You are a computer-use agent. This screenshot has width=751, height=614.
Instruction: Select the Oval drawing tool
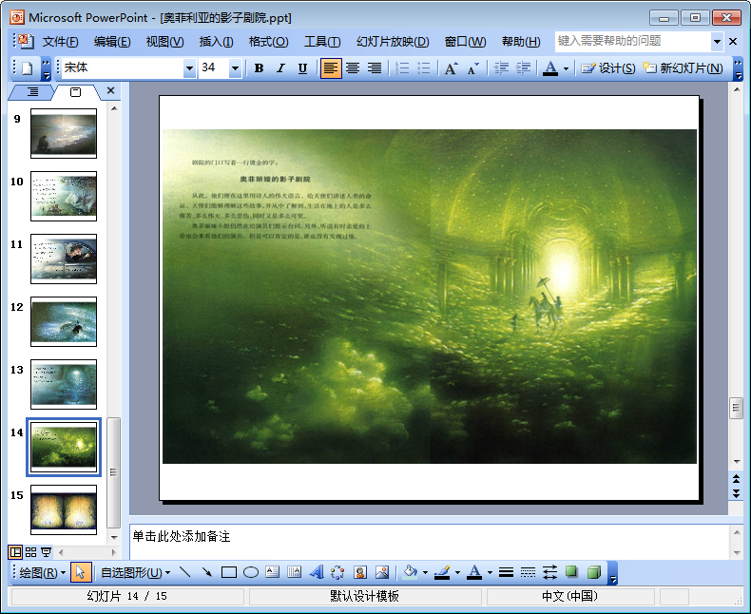click(x=251, y=572)
